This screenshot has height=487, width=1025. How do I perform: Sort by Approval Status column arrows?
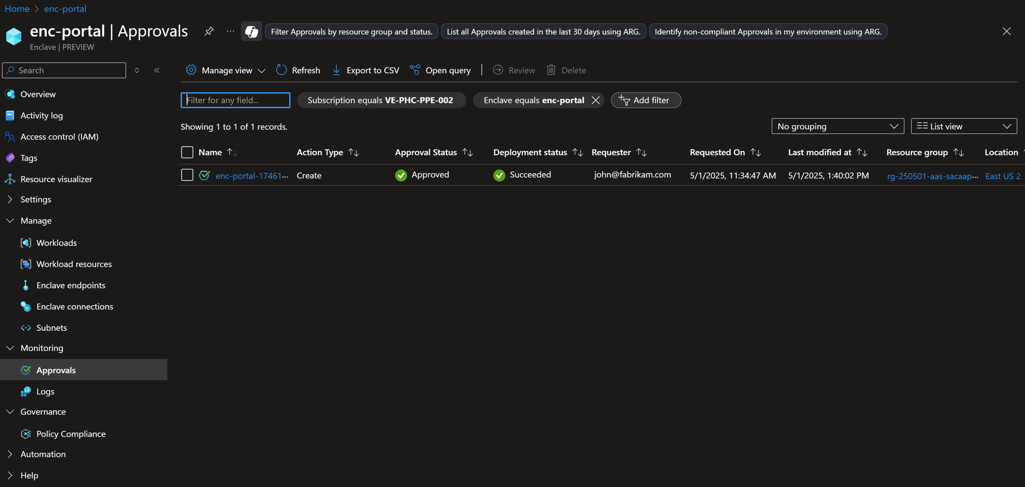[x=467, y=152]
